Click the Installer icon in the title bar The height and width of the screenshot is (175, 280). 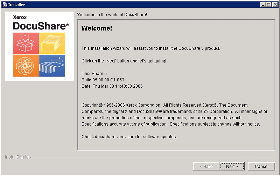tap(5, 5)
